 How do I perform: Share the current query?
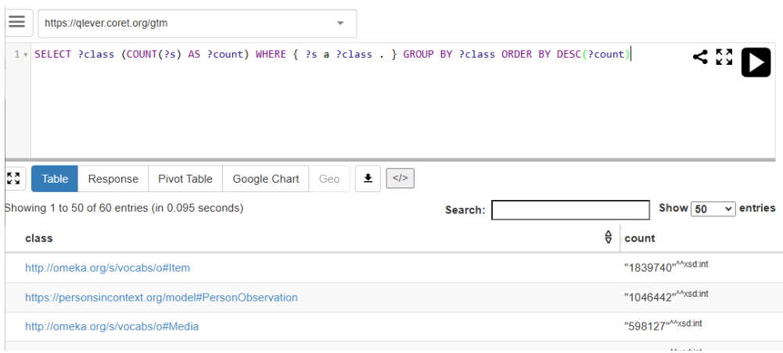700,57
